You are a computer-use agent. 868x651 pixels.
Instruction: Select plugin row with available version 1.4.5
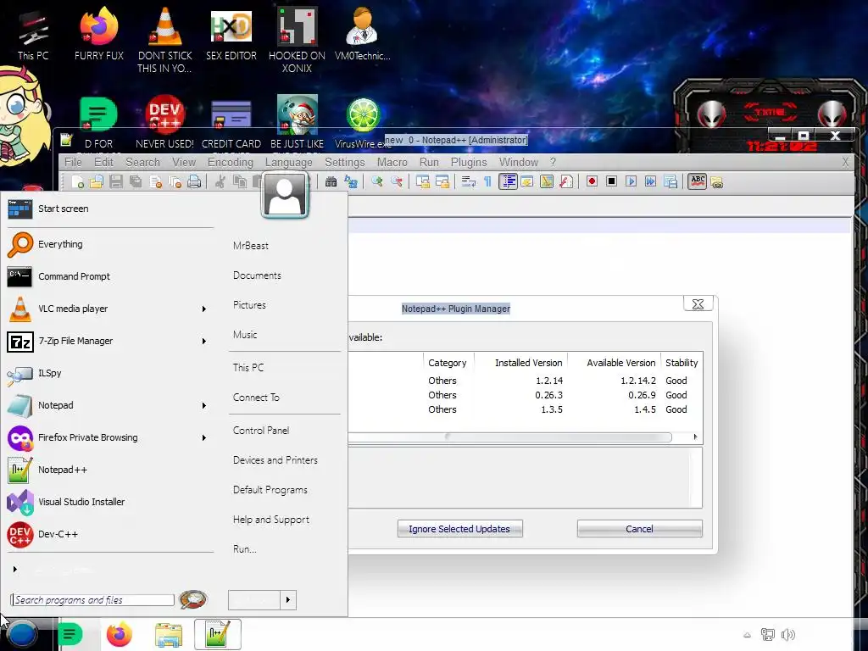[526, 409]
